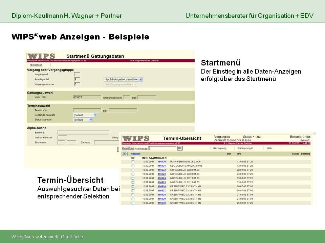The image size is (325, 243).
Task: Expand the Bestands-Auswahl dropdown
Action: click(x=85, y=115)
